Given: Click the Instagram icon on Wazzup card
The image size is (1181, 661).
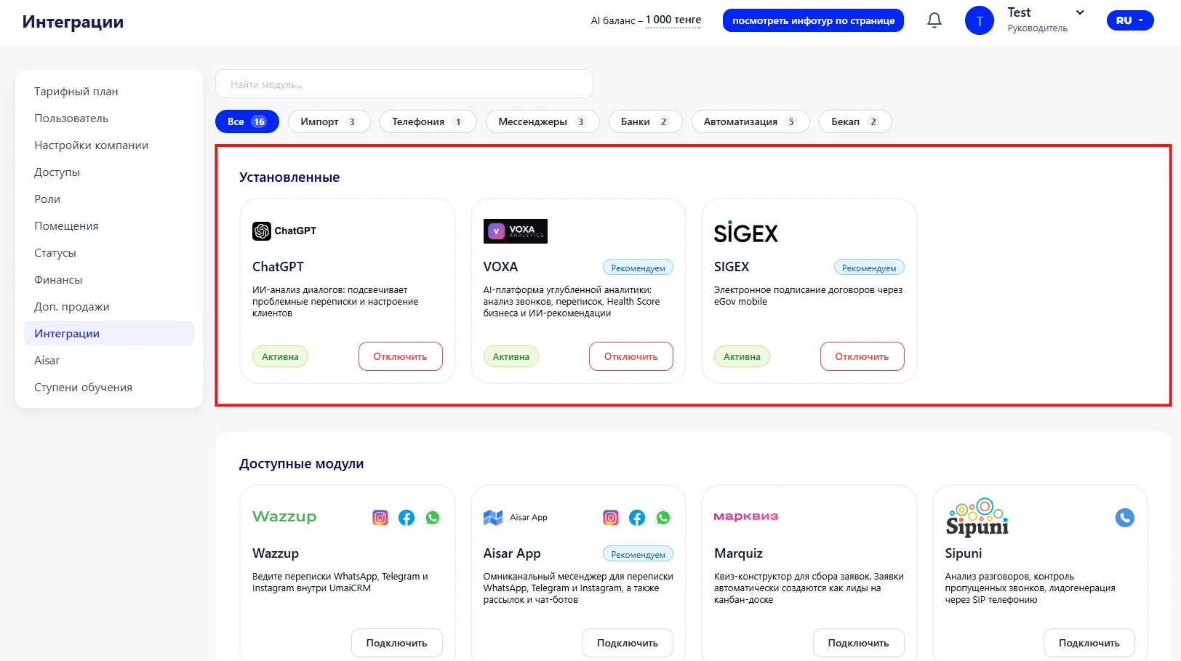Looking at the screenshot, I should pos(380,518).
